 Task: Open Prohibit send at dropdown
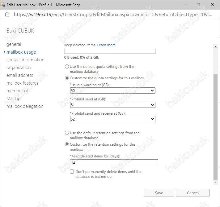113,105
